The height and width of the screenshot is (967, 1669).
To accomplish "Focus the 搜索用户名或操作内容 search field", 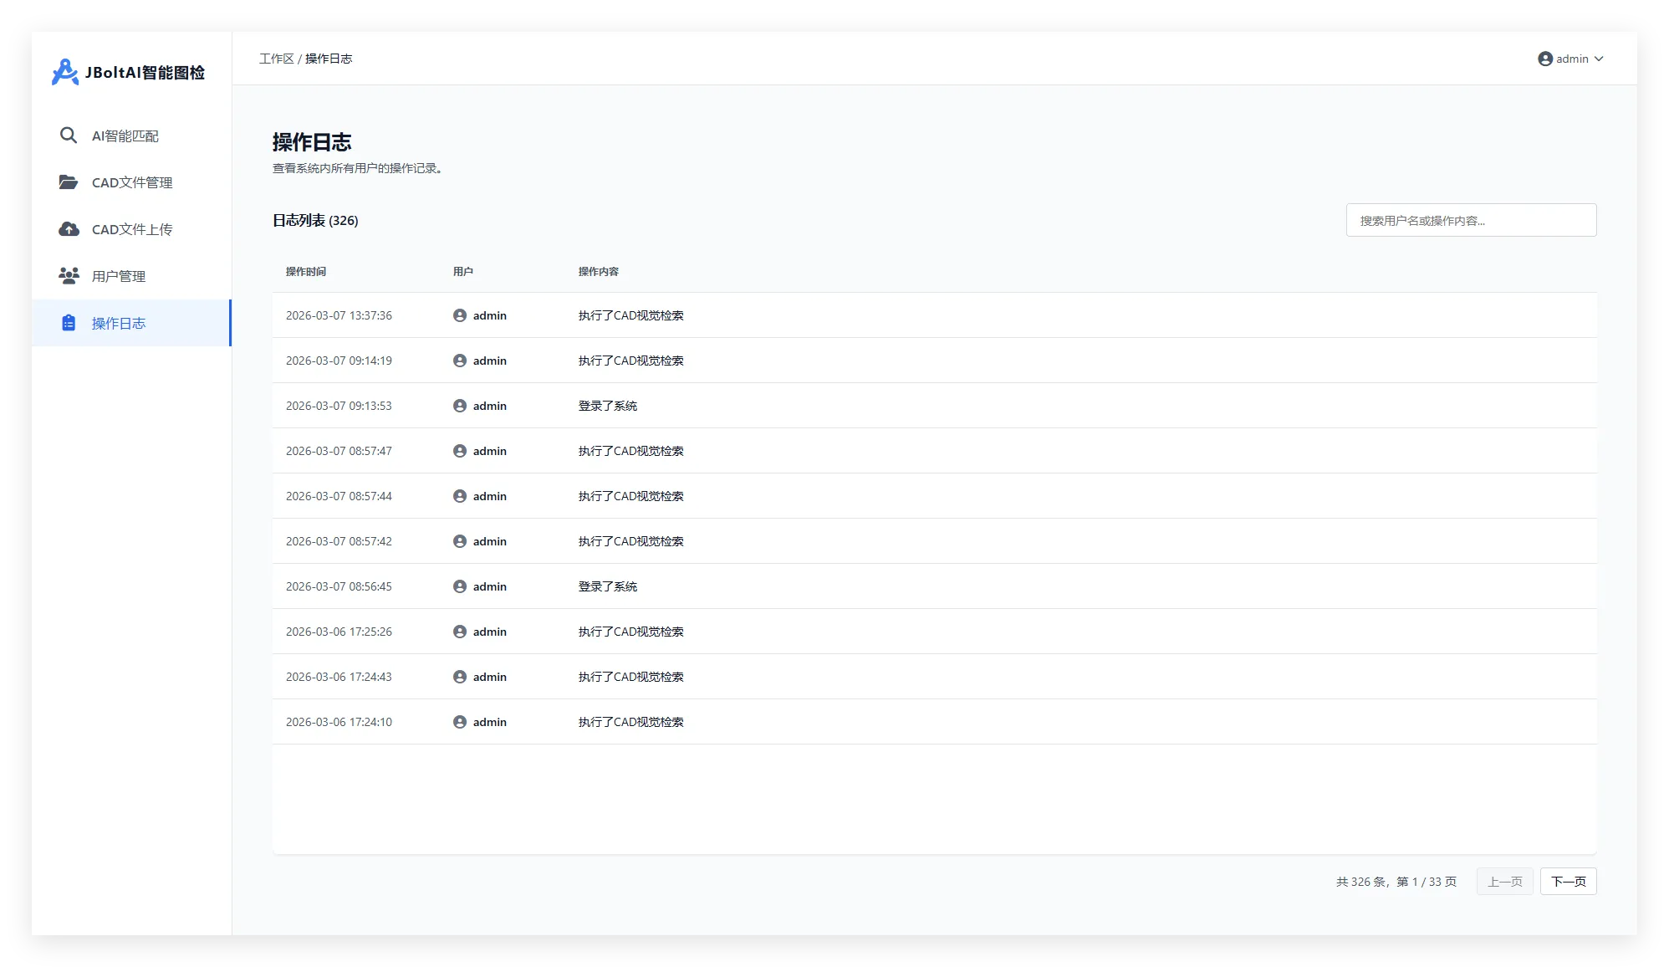I will pyautogui.click(x=1471, y=220).
